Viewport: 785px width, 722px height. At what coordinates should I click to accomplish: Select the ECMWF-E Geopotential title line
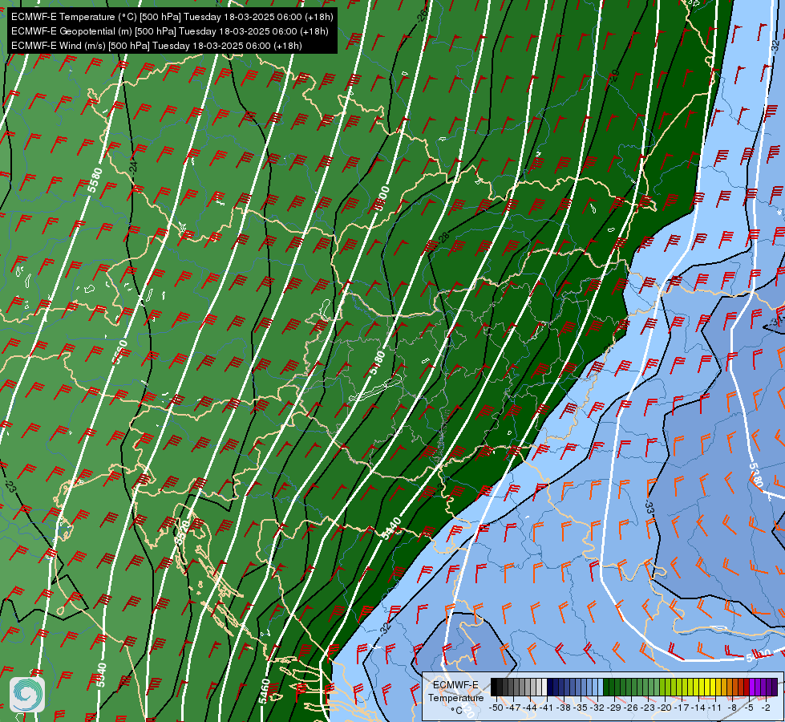[170, 31]
